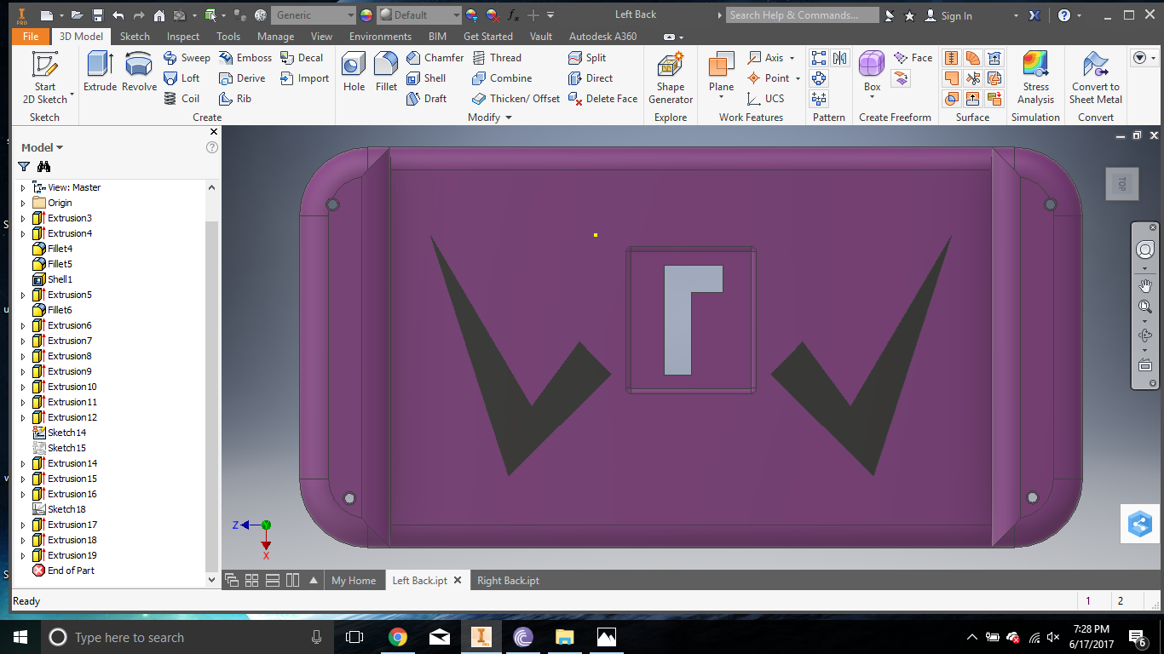The height and width of the screenshot is (654, 1164).
Task: Click the Direct edit button
Action: tap(591, 78)
